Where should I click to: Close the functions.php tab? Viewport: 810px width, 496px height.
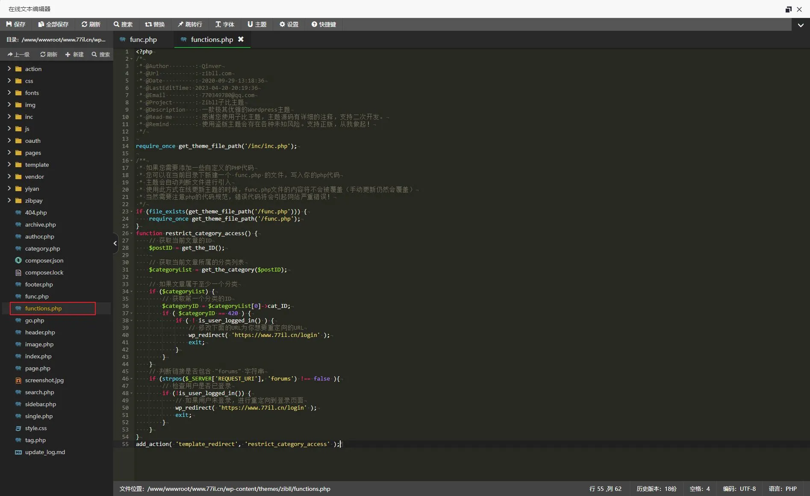click(x=241, y=39)
